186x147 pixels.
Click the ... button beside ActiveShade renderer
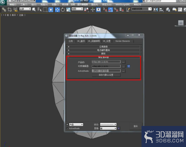(123, 71)
